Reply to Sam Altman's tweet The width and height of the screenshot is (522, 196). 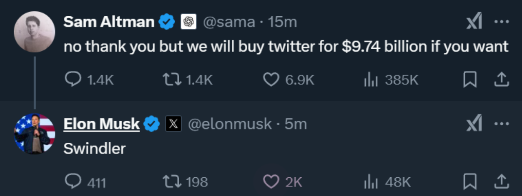[73, 79]
